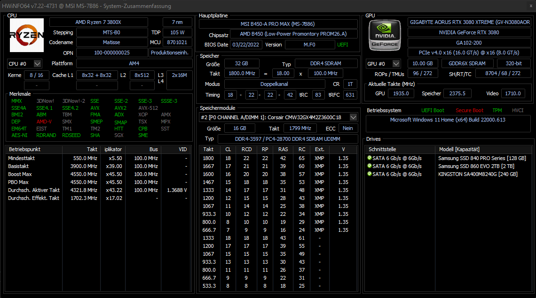The height and width of the screenshot is (298, 536).
Task: Click the 'AMD-V' feature flag in Merkmale
Action: pyautogui.click(x=44, y=122)
